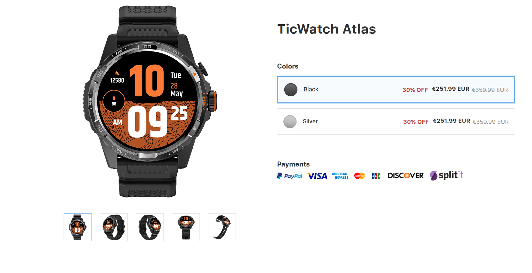
Task: Open the second angled watch thumbnail
Action: (x=114, y=227)
